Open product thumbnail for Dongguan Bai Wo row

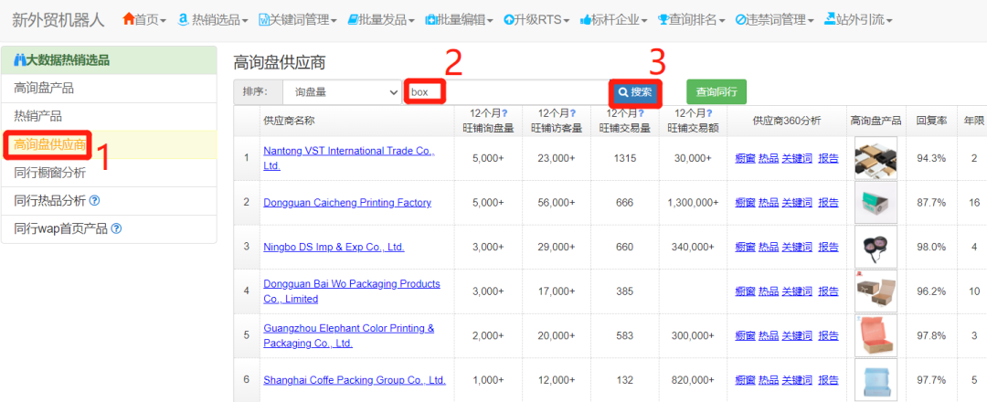876,291
